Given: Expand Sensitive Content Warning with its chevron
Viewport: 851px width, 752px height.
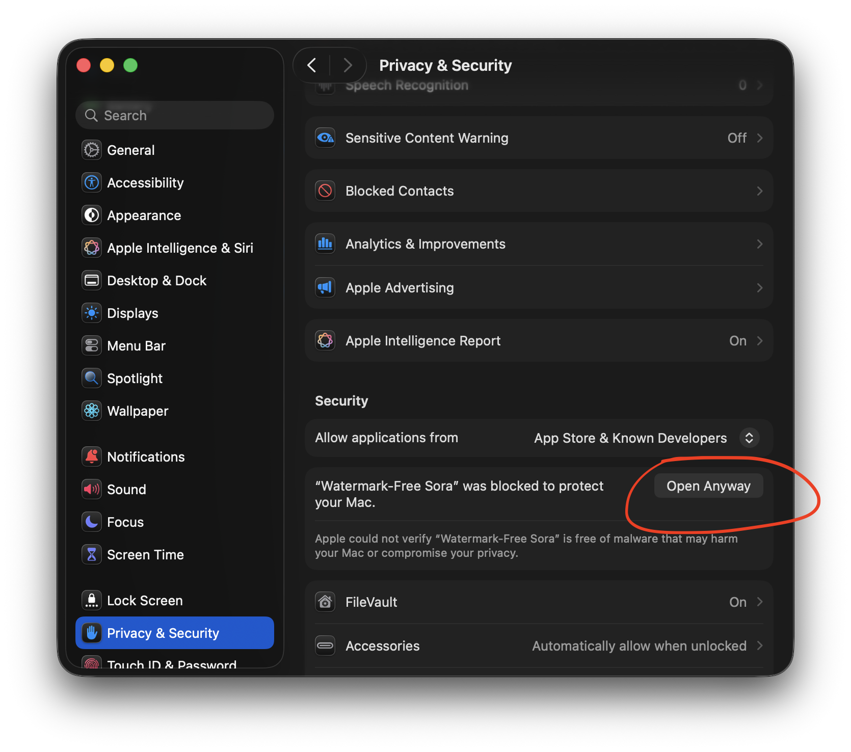Looking at the screenshot, I should 759,138.
